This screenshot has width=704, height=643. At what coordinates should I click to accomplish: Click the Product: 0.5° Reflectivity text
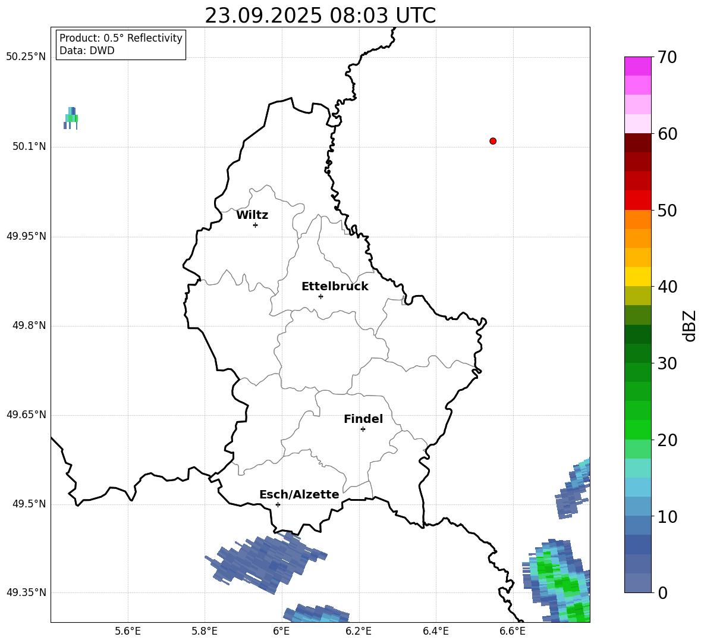(121, 38)
